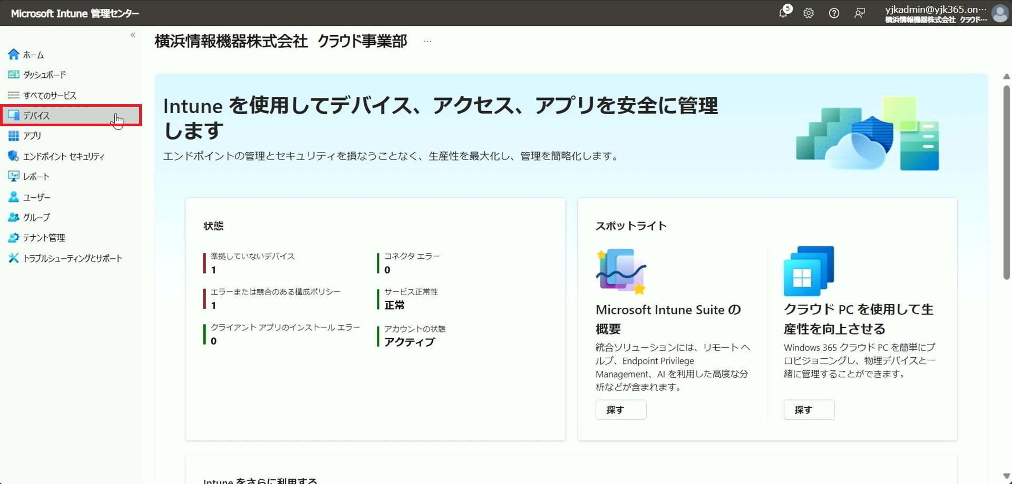Click the Intune Suite spotlight illustration
Image resolution: width=1012 pixels, height=484 pixels.
click(621, 271)
